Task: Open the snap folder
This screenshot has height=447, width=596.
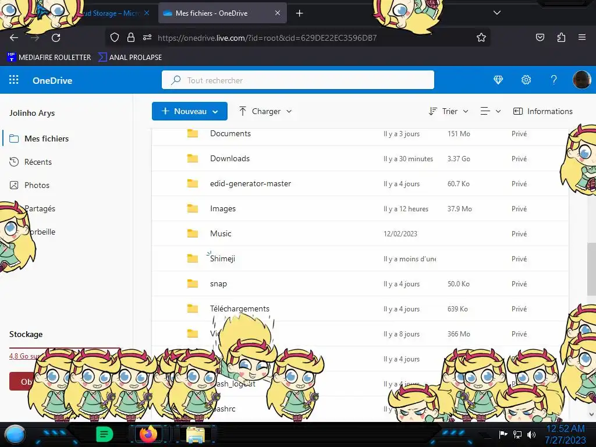Action: click(218, 283)
